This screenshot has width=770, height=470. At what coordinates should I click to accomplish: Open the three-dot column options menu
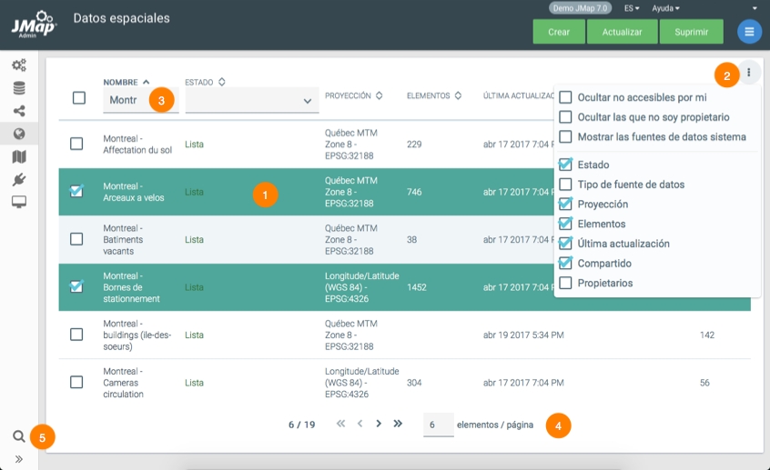pos(749,73)
